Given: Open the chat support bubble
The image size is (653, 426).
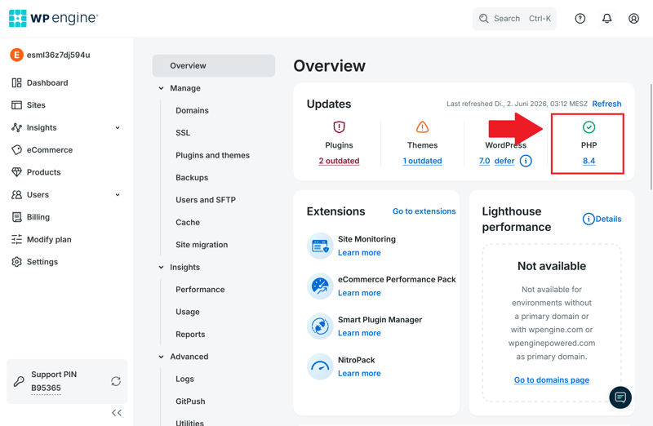Looking at the screenshot, I should [x=620, y=397].
